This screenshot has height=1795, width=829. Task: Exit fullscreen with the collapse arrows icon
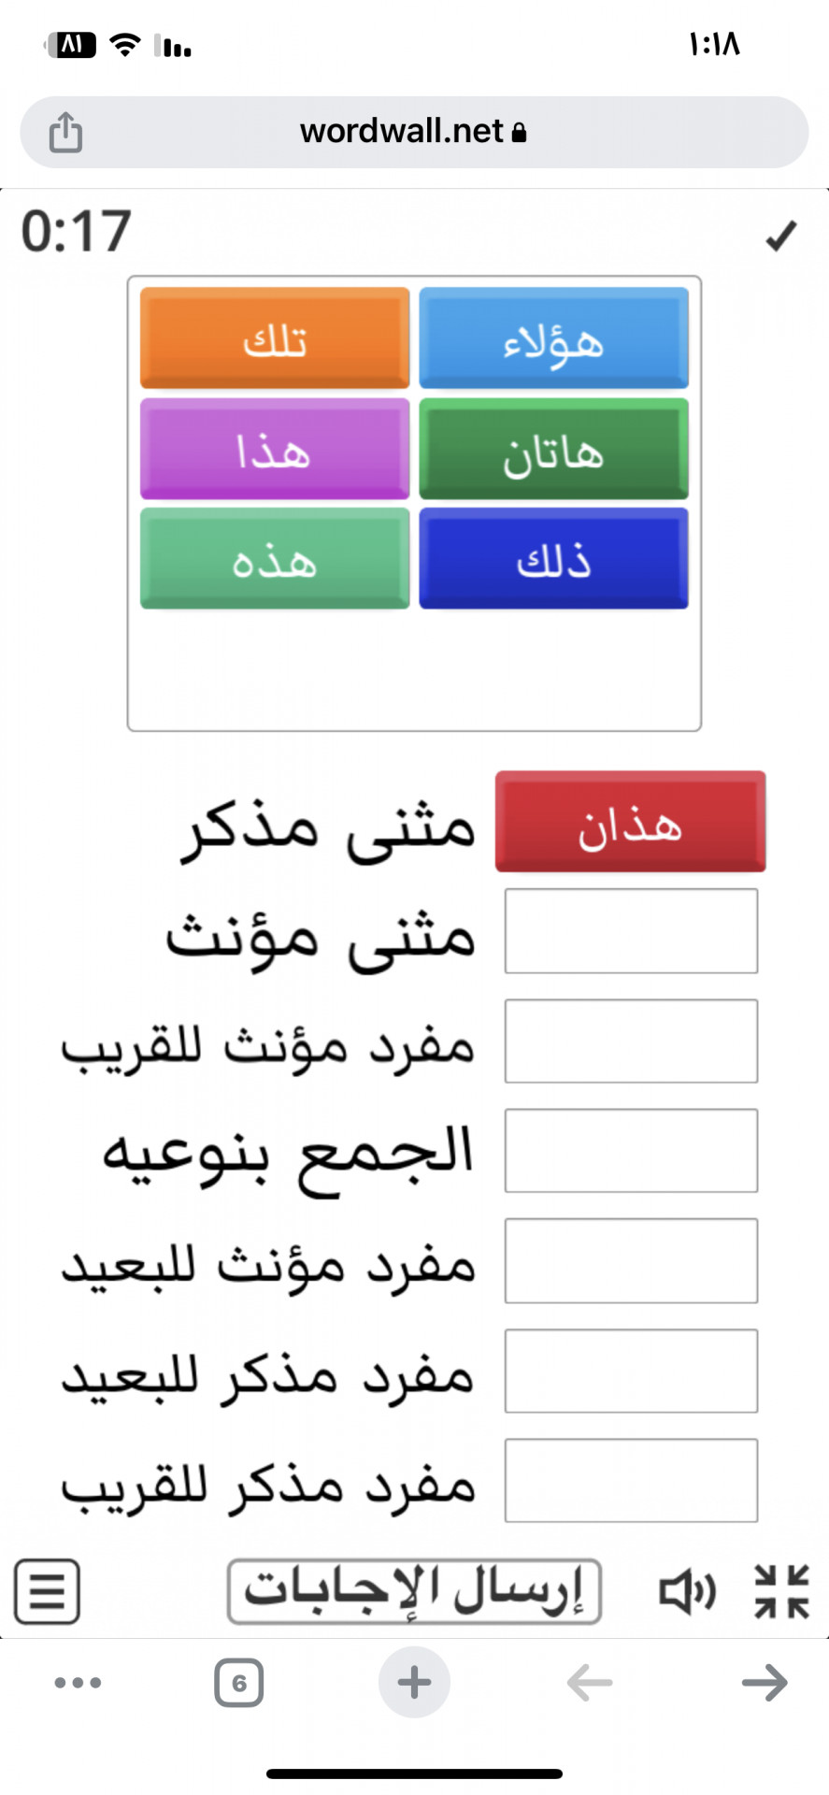tap(781, 1590)
